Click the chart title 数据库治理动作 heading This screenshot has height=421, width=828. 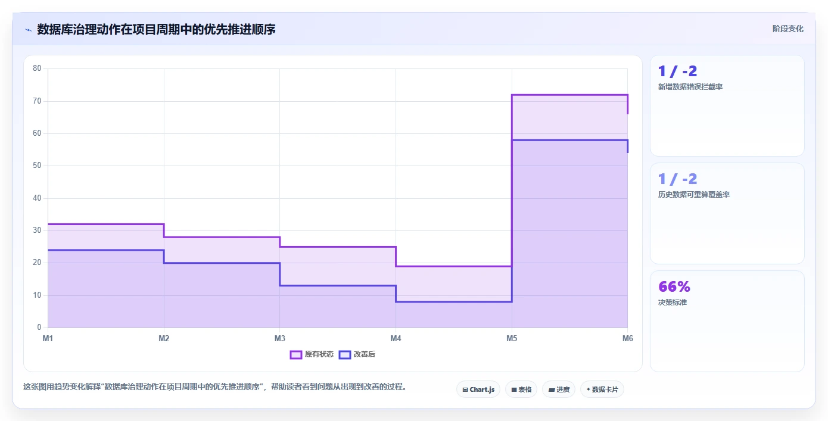[x=156, y=29]
